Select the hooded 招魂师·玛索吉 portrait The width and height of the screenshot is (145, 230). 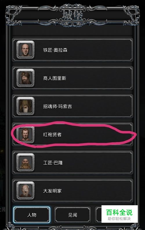tap(26, 106)
